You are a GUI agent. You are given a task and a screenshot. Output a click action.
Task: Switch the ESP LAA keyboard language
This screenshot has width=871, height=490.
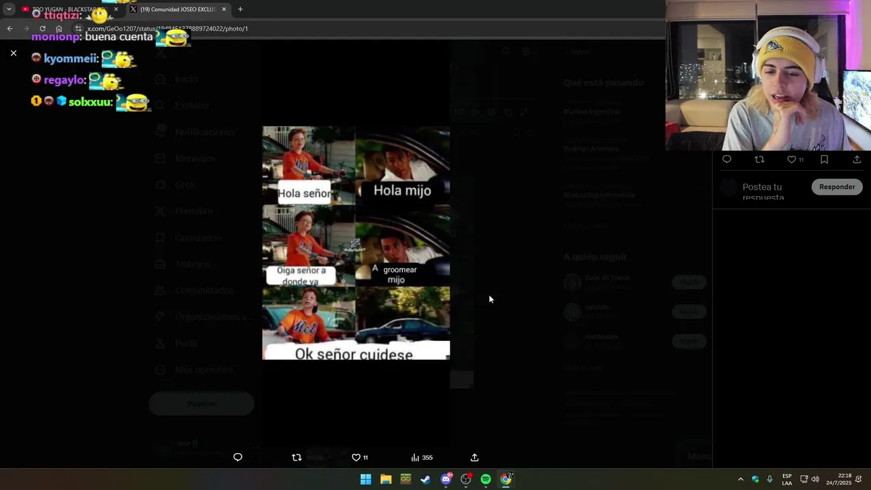pos(787,479)
